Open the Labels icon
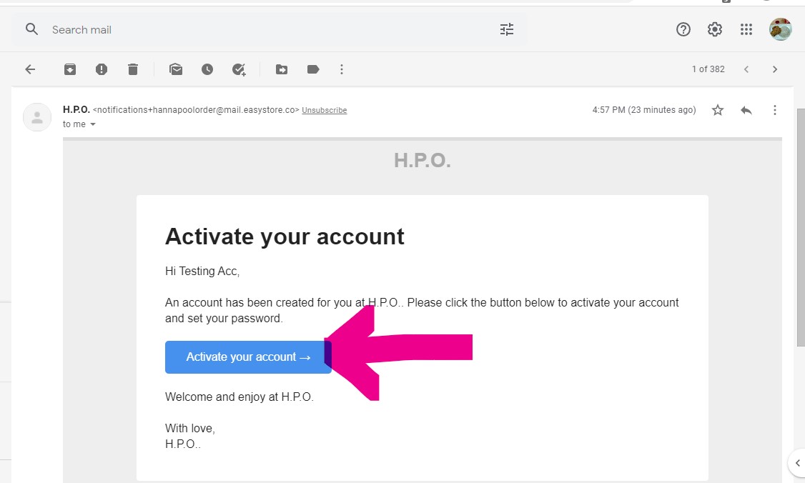 coord(313,69)
